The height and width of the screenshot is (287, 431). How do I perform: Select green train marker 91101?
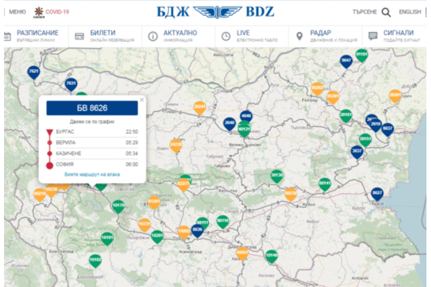point(362,54)
